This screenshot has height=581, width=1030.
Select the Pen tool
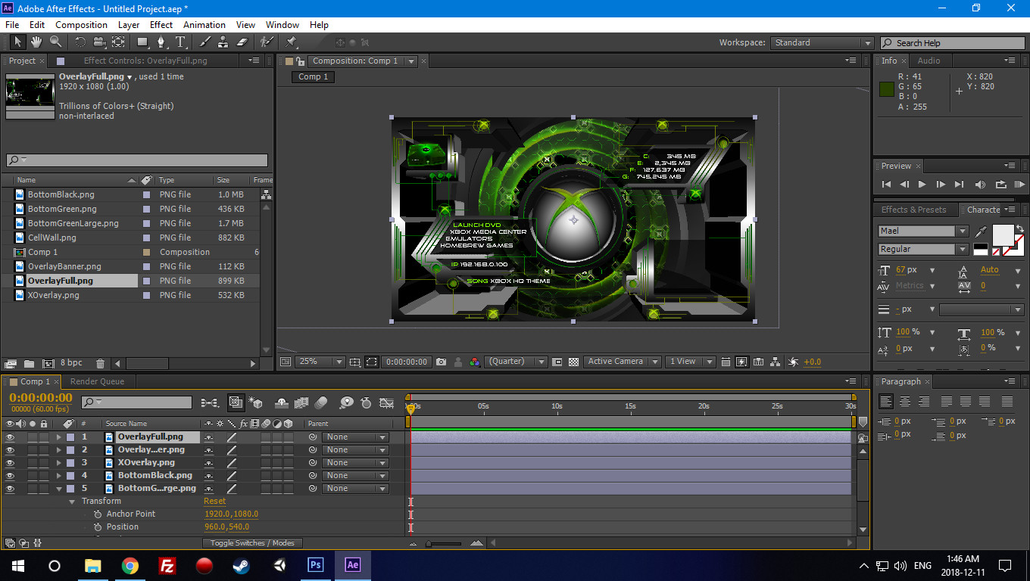[x=161, y=42]
